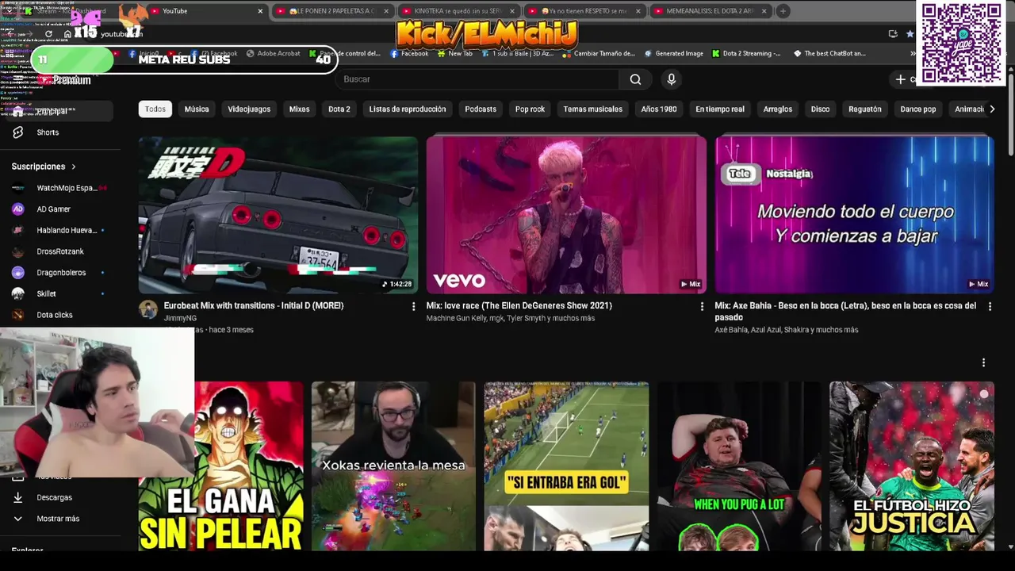The height and width of the screenshot is (571, 1015).
Task: Select the En tiempo real chip
Action: click(720, 109)
